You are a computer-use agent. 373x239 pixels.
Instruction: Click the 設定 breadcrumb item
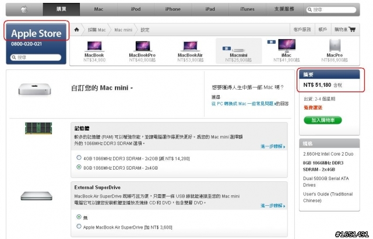145,30
